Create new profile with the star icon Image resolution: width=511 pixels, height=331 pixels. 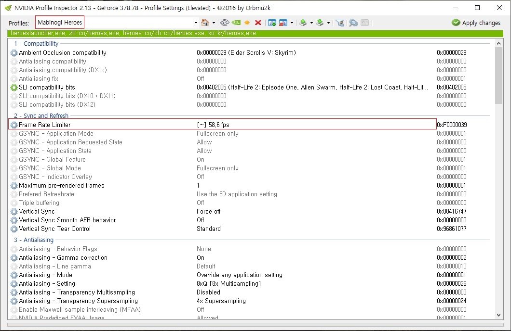(x=247, y=23)
